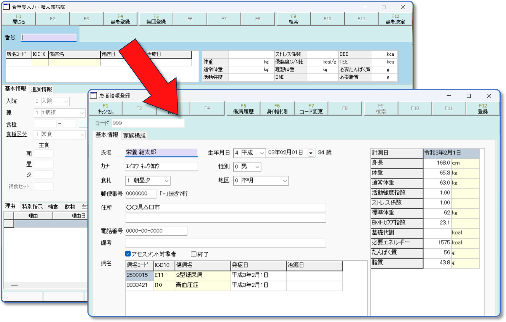
Task: Check the 終了 checkbox
Action: point(194,254)
